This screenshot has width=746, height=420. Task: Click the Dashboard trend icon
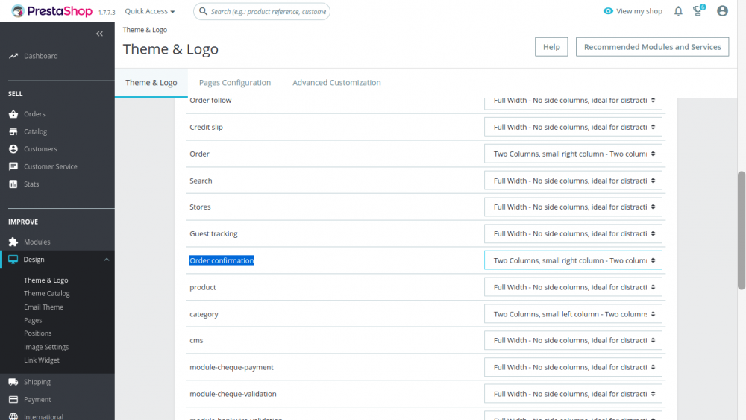coord(13,56)
